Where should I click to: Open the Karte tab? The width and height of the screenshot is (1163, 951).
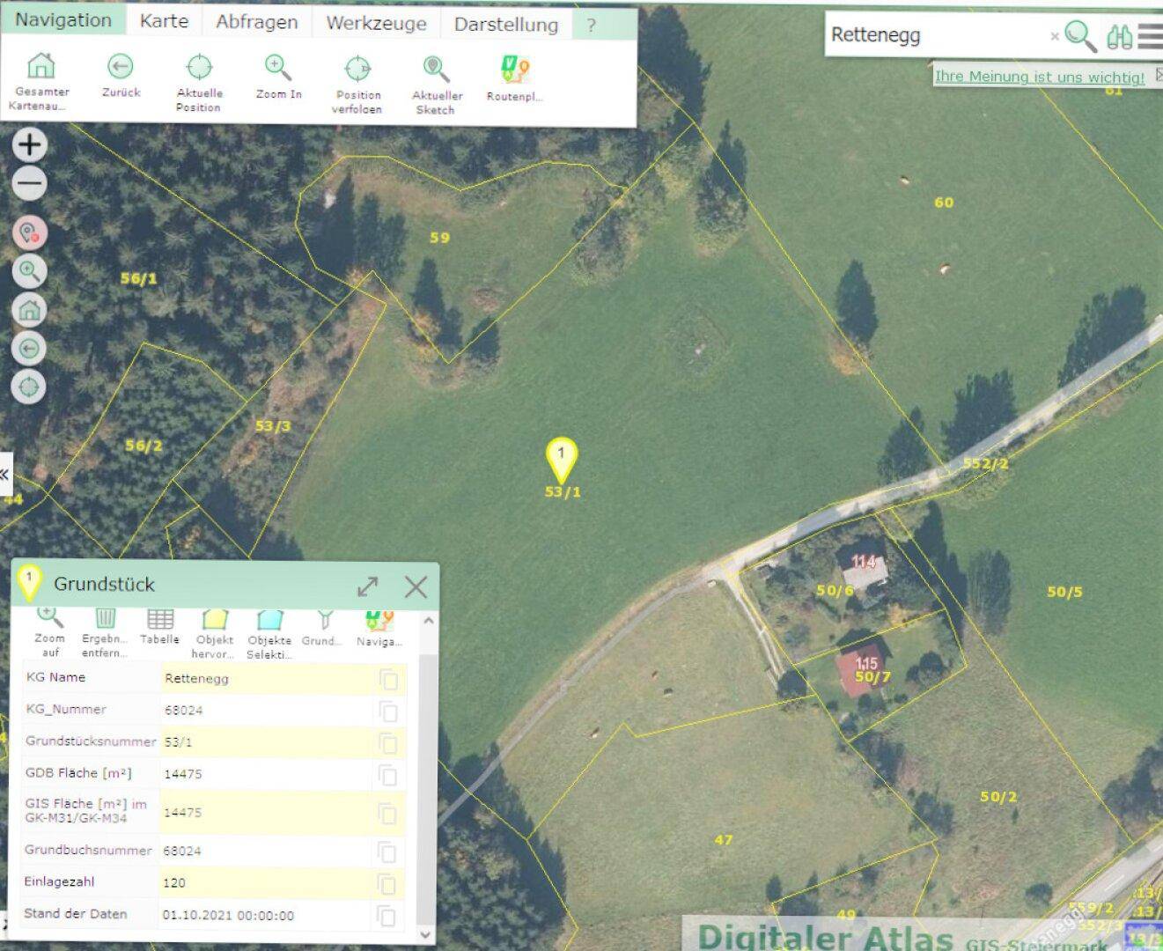(165, 21)
